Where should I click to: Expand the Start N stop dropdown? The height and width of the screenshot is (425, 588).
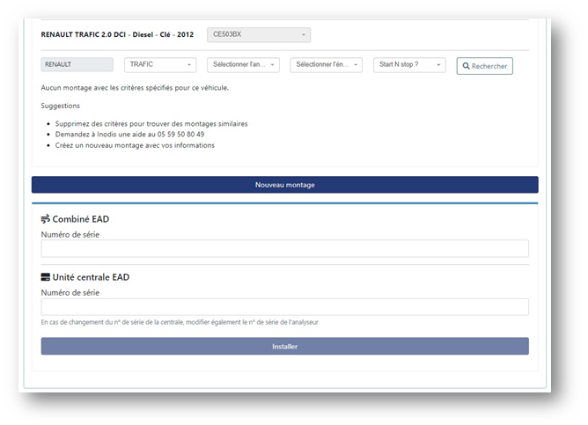409,65
